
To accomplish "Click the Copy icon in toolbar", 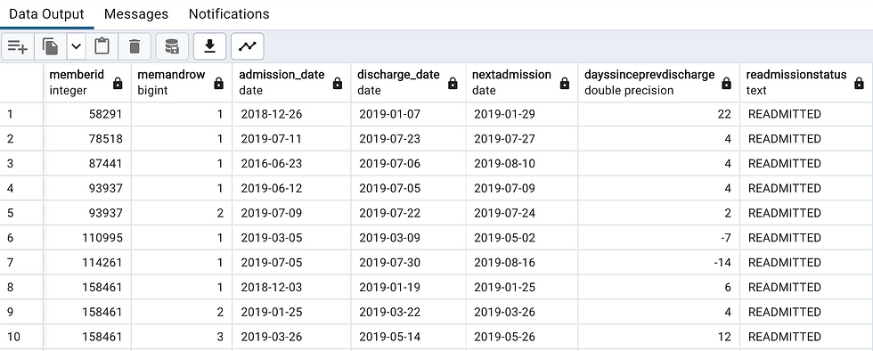I will (51, 46).
